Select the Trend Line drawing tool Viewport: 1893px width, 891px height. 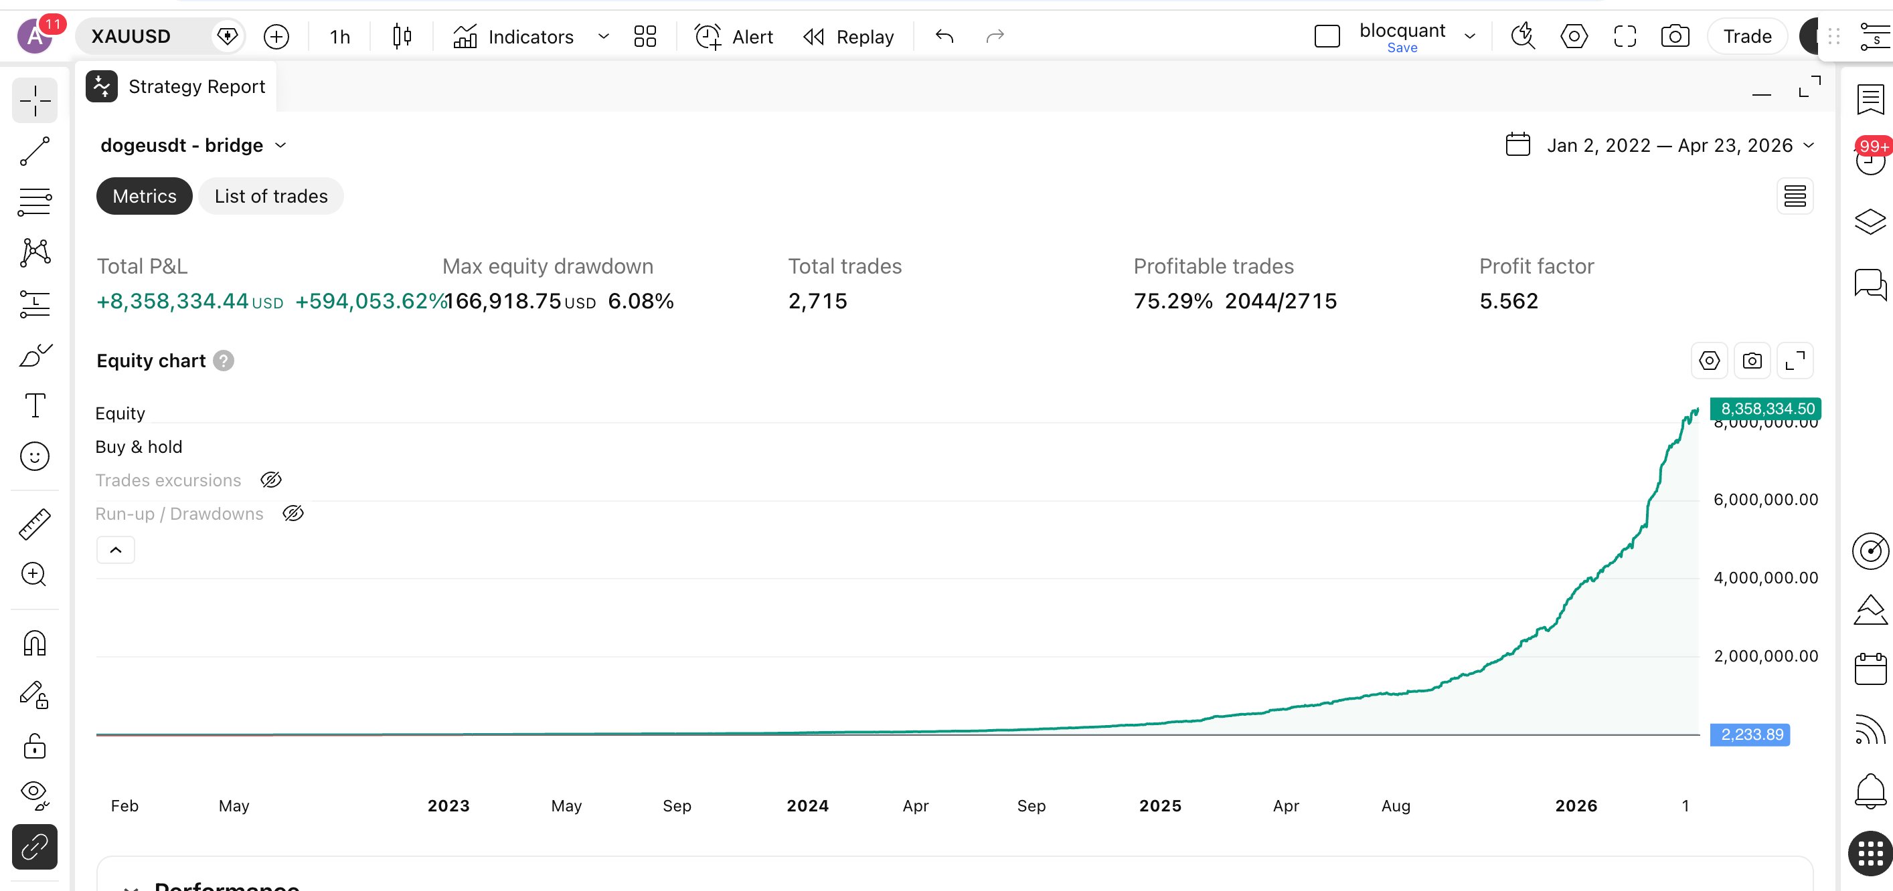click(35, 151)
